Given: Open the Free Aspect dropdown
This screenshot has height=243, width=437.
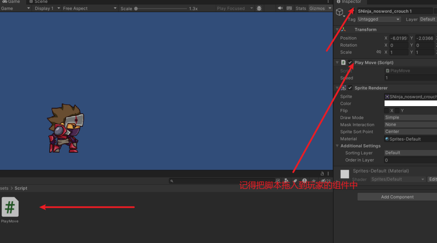Looking at the screenshot, I should (x=89, y=9).
